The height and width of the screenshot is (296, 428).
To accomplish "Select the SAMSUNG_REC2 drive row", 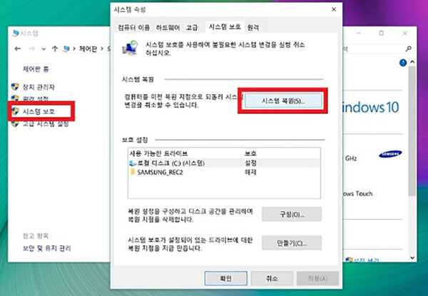I will pyautogui.click(x=224, y=172).
